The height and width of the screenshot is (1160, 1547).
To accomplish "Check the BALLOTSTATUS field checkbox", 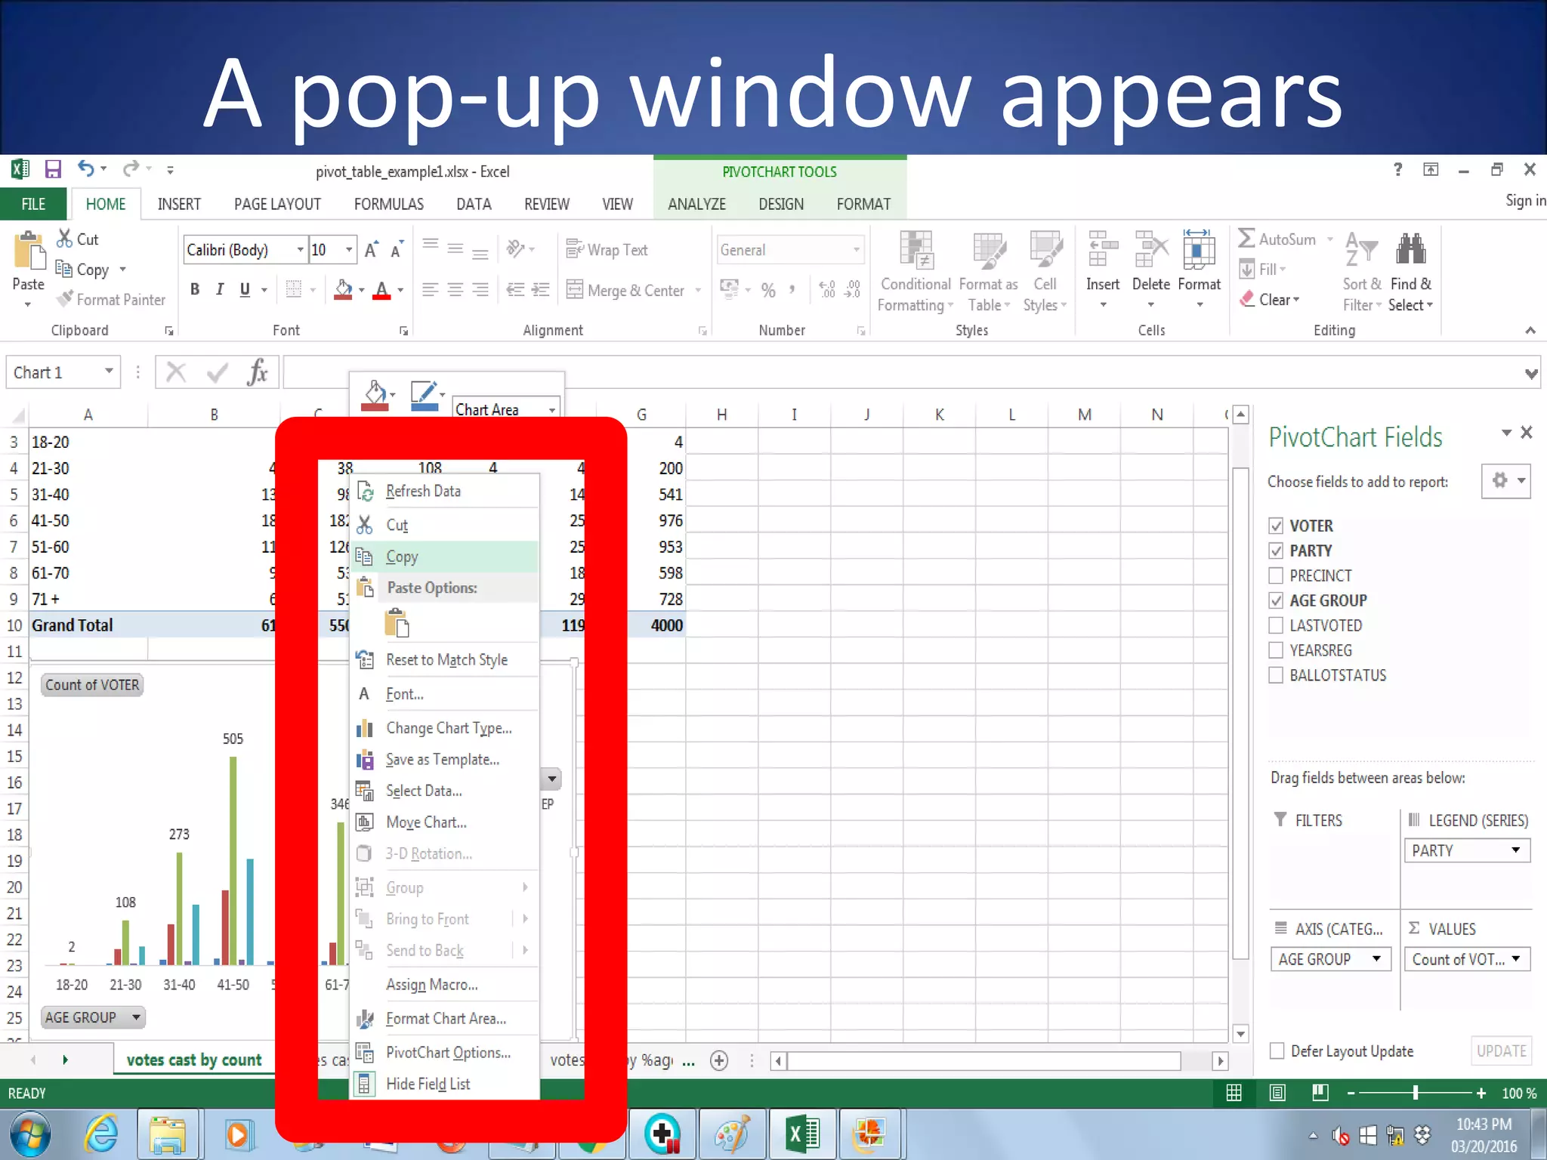I will click(1276, 675).
